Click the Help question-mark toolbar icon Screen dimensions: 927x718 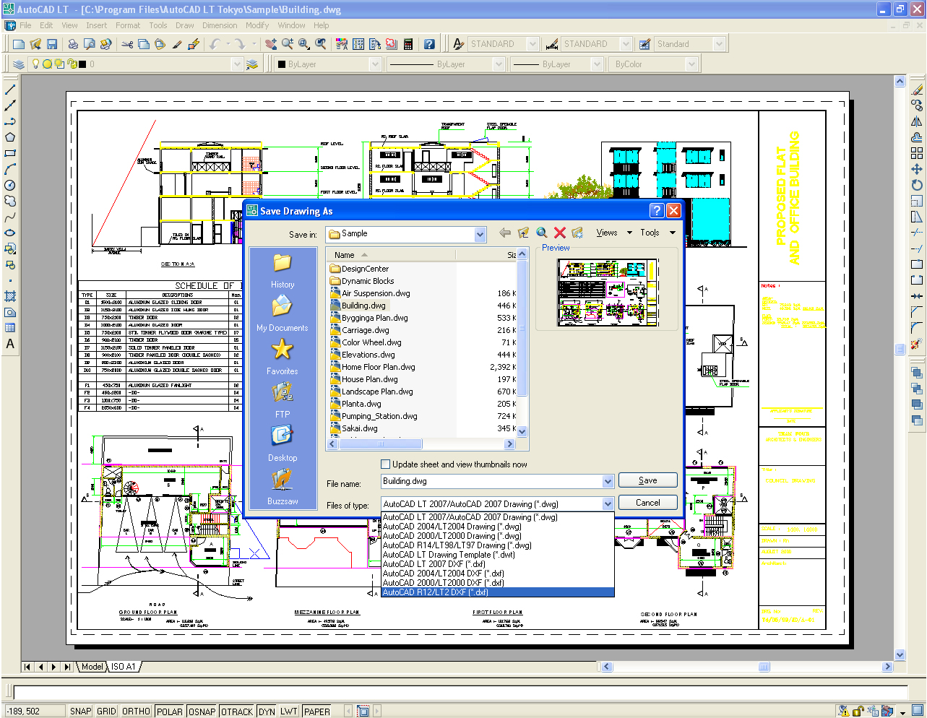click(x=429, y=44)
